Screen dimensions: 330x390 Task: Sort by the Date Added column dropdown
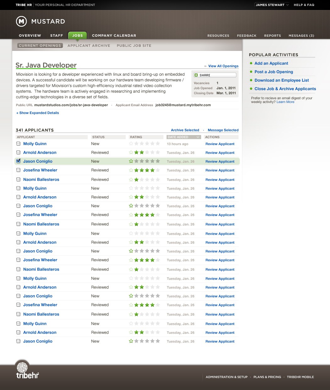tap(198, 137)
